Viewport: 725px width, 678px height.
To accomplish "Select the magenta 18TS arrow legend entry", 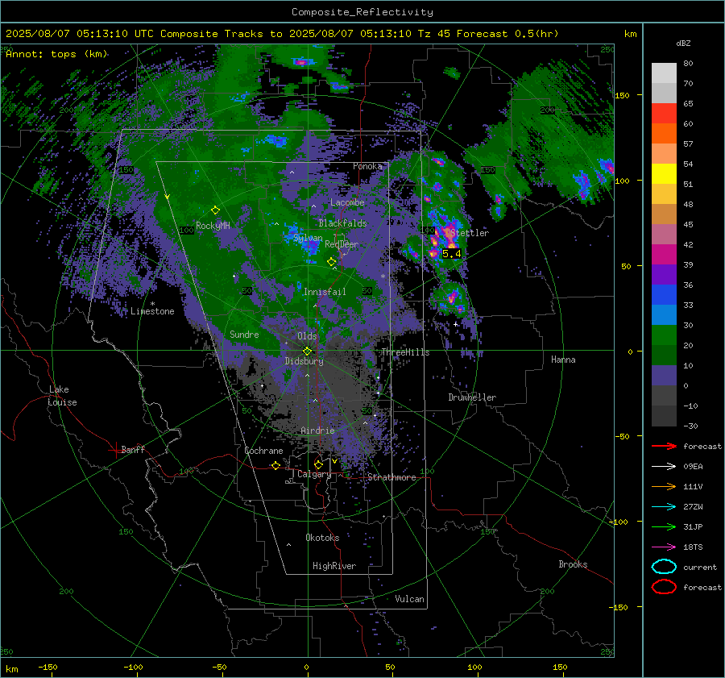I will point(664,547).
